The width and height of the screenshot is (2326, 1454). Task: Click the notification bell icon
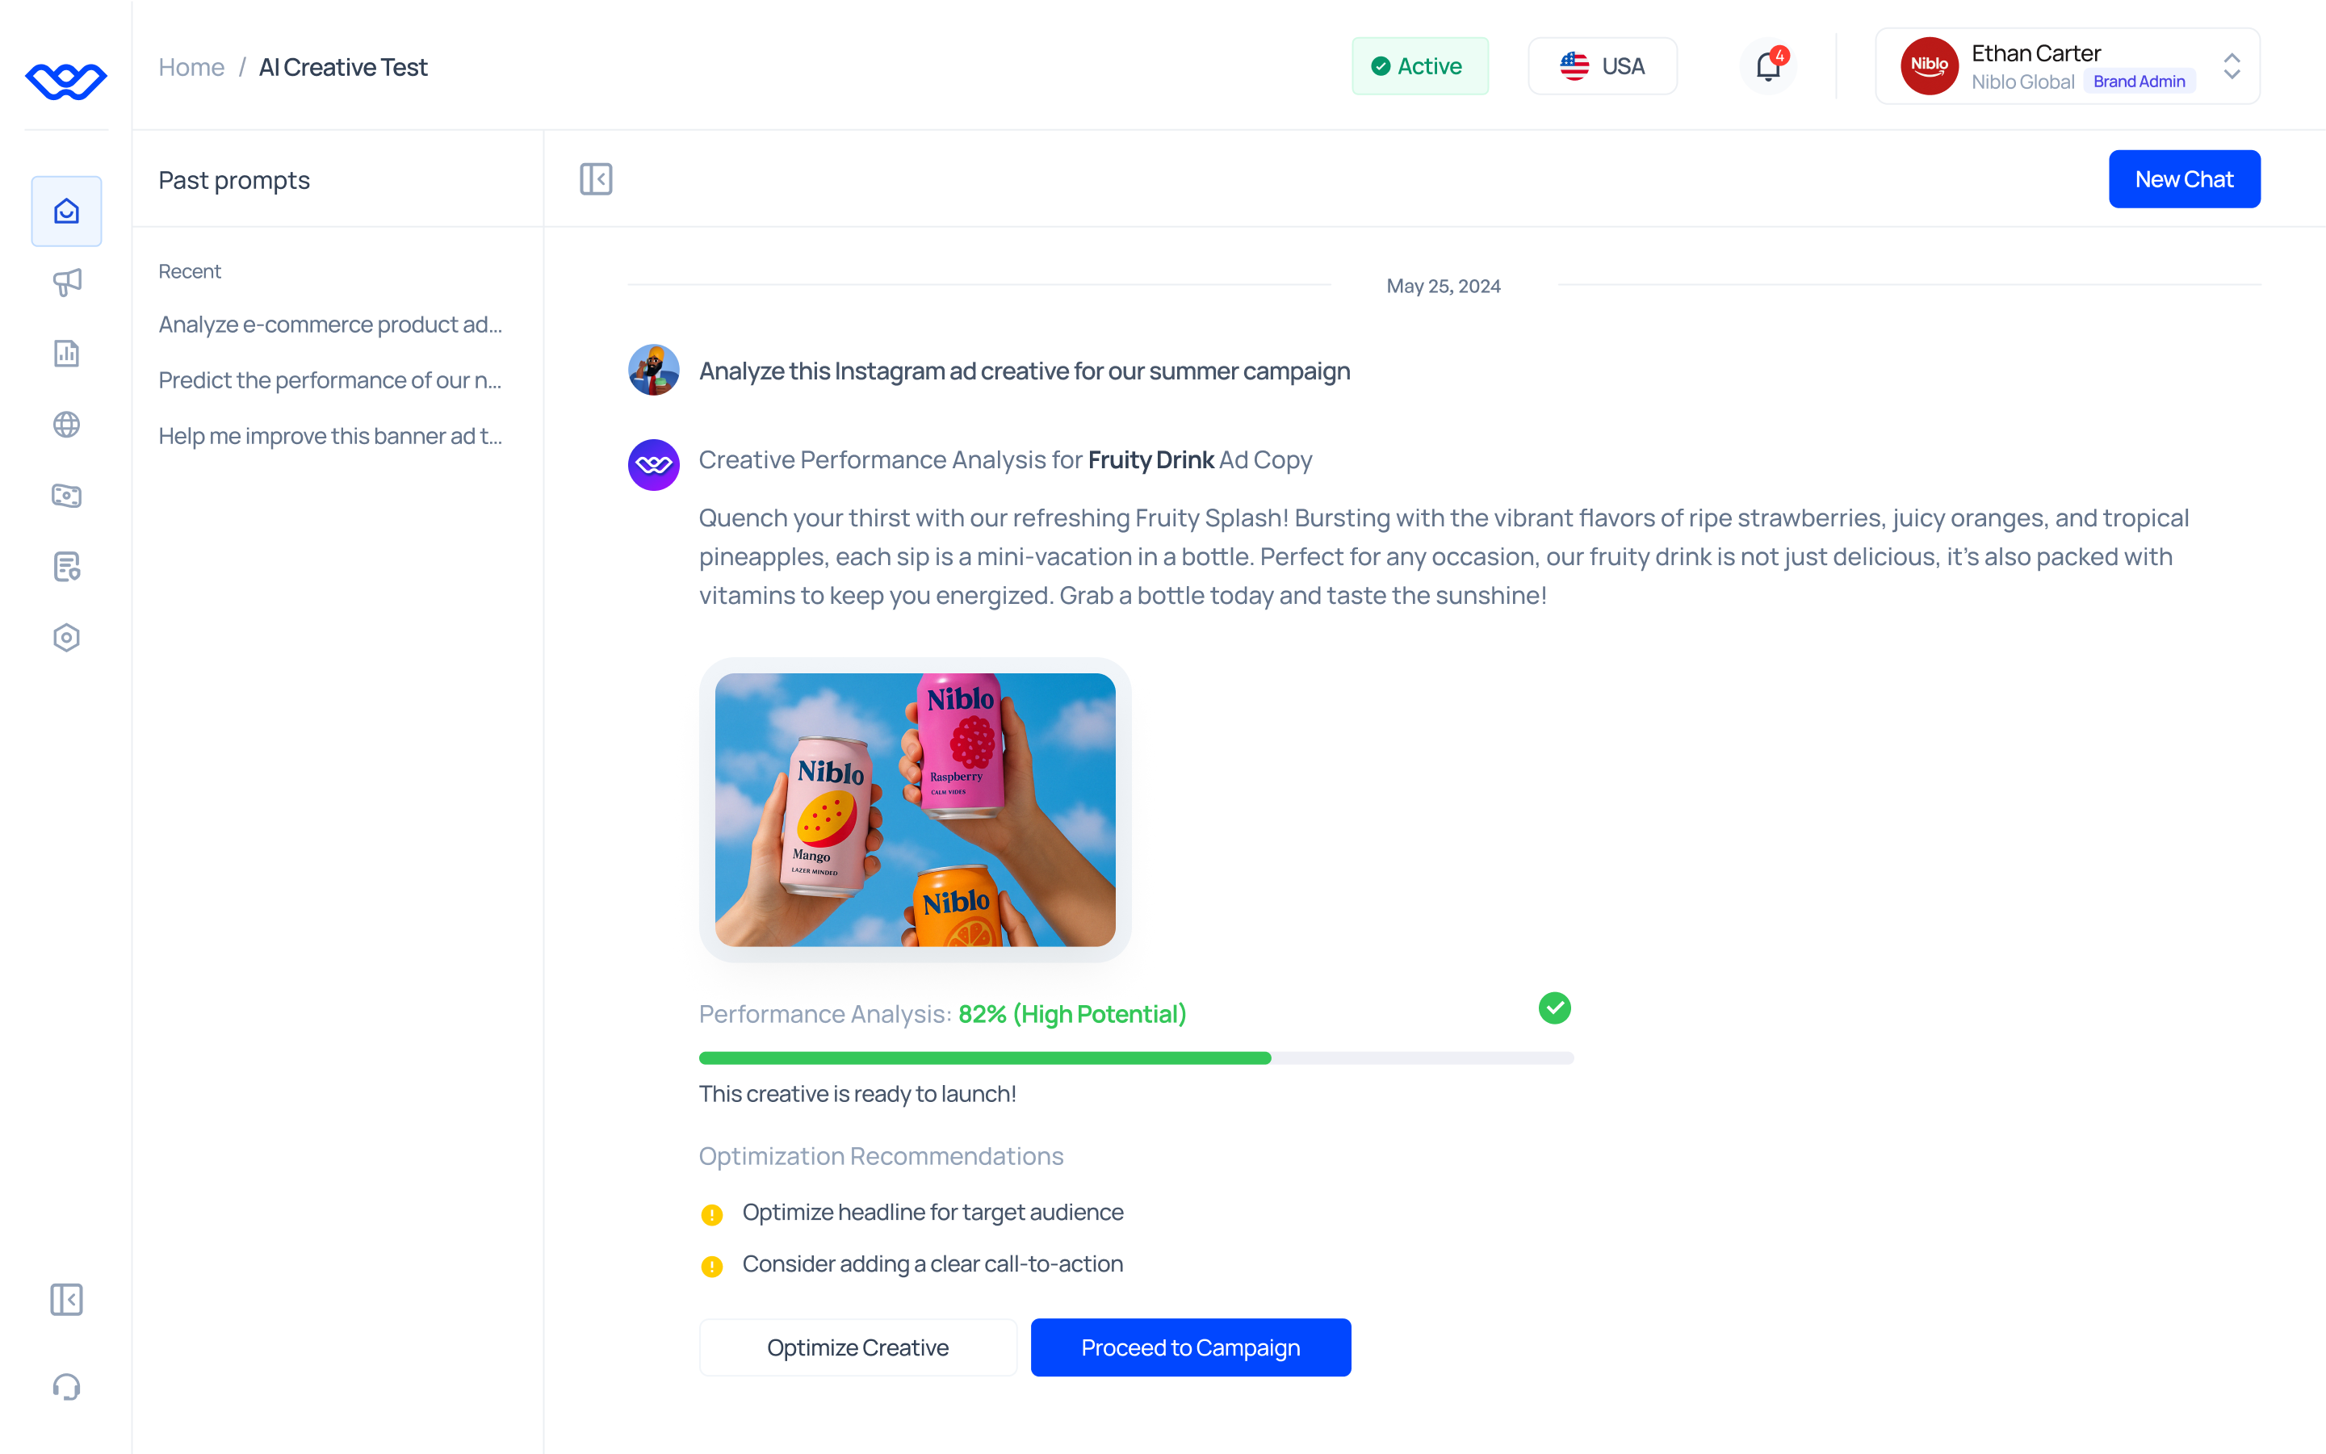[x=1767, y=66]
